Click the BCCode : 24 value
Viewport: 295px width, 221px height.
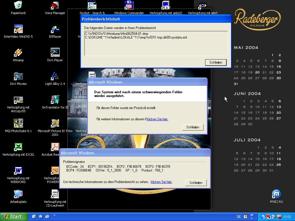click(x=75, y=167)
